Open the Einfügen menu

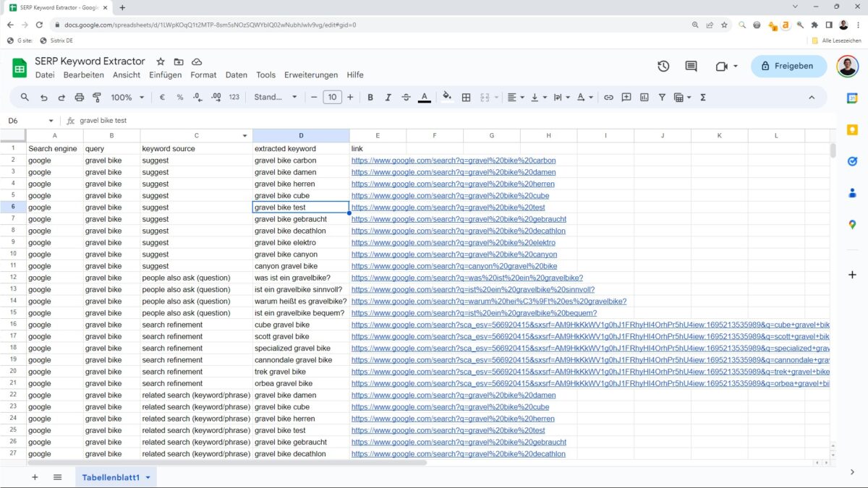166,75
